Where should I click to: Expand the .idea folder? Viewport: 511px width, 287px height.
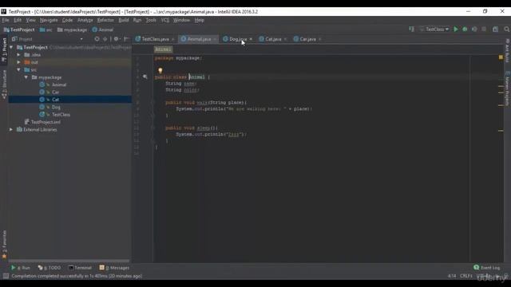[19, 55]
